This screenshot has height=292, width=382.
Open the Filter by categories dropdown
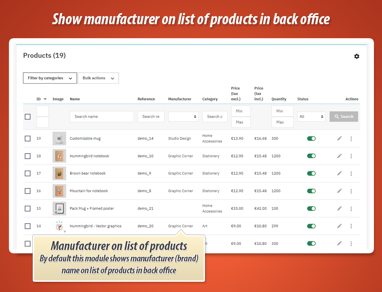(x=50, y=78)
